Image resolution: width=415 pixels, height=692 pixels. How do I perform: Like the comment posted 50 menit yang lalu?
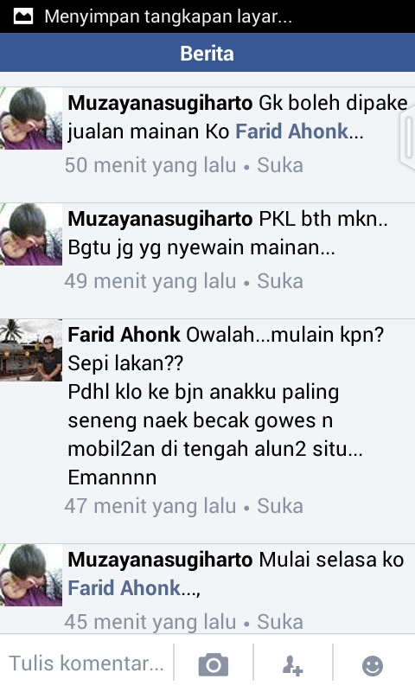click(280, 165)
